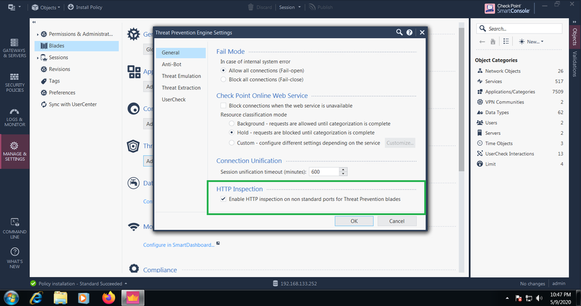
Task: Click the help icon in dialog title bar
Action: [409, 33]
